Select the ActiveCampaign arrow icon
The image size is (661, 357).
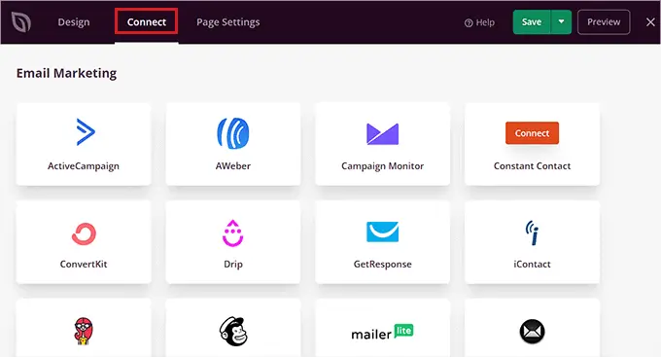click(86, 132)
